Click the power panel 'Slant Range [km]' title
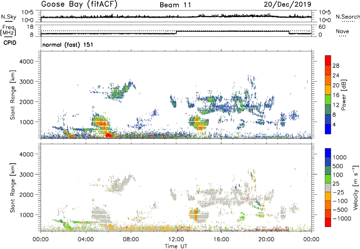The image size is (360, 249). pos(13,95)
